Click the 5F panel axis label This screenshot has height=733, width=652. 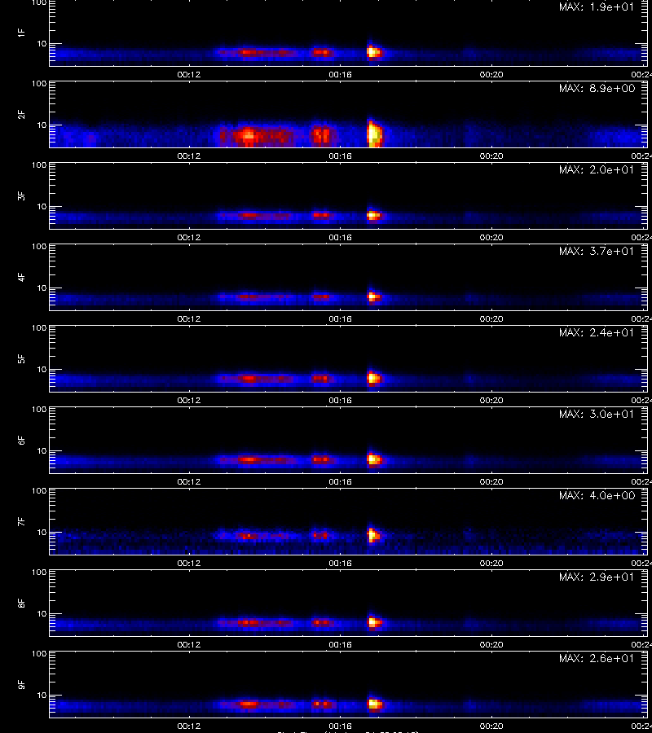[21, 358]
